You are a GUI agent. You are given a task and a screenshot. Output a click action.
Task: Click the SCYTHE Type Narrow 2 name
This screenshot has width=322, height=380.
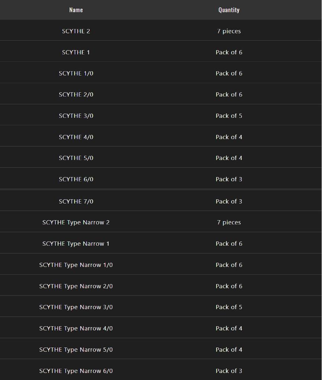pos(76,223)
